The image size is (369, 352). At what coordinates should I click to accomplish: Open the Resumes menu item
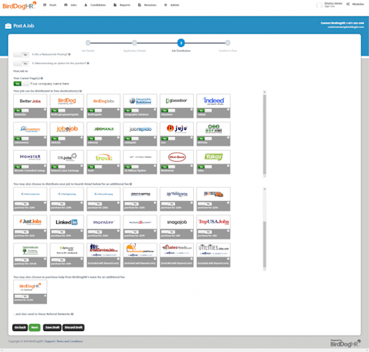click(147, 5)
